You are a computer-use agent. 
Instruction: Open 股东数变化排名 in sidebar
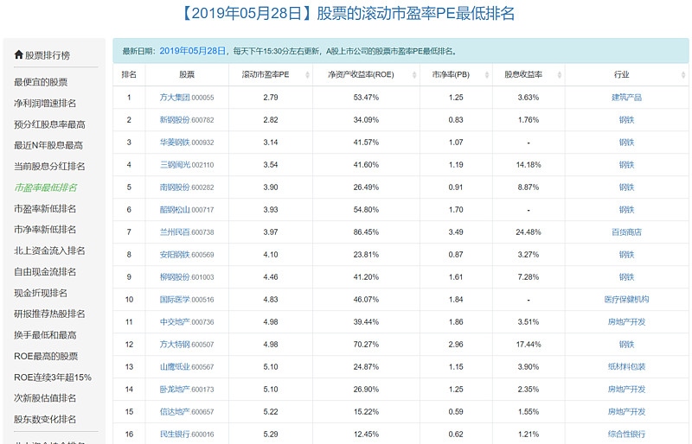click(x=45, y=419)
